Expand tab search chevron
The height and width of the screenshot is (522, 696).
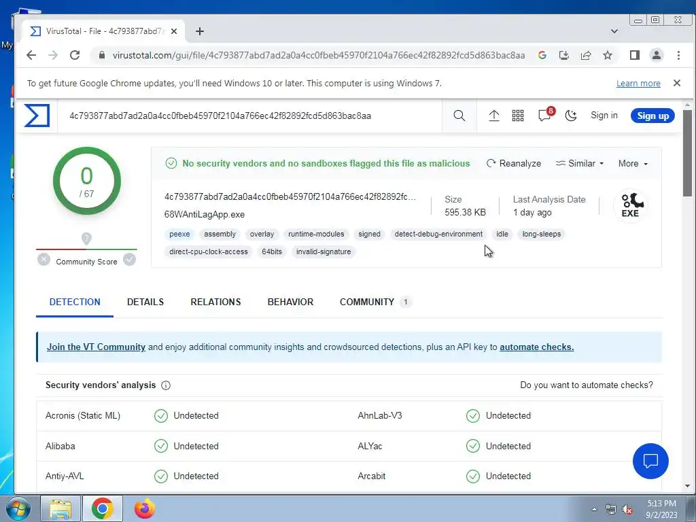tap(614, 31)
